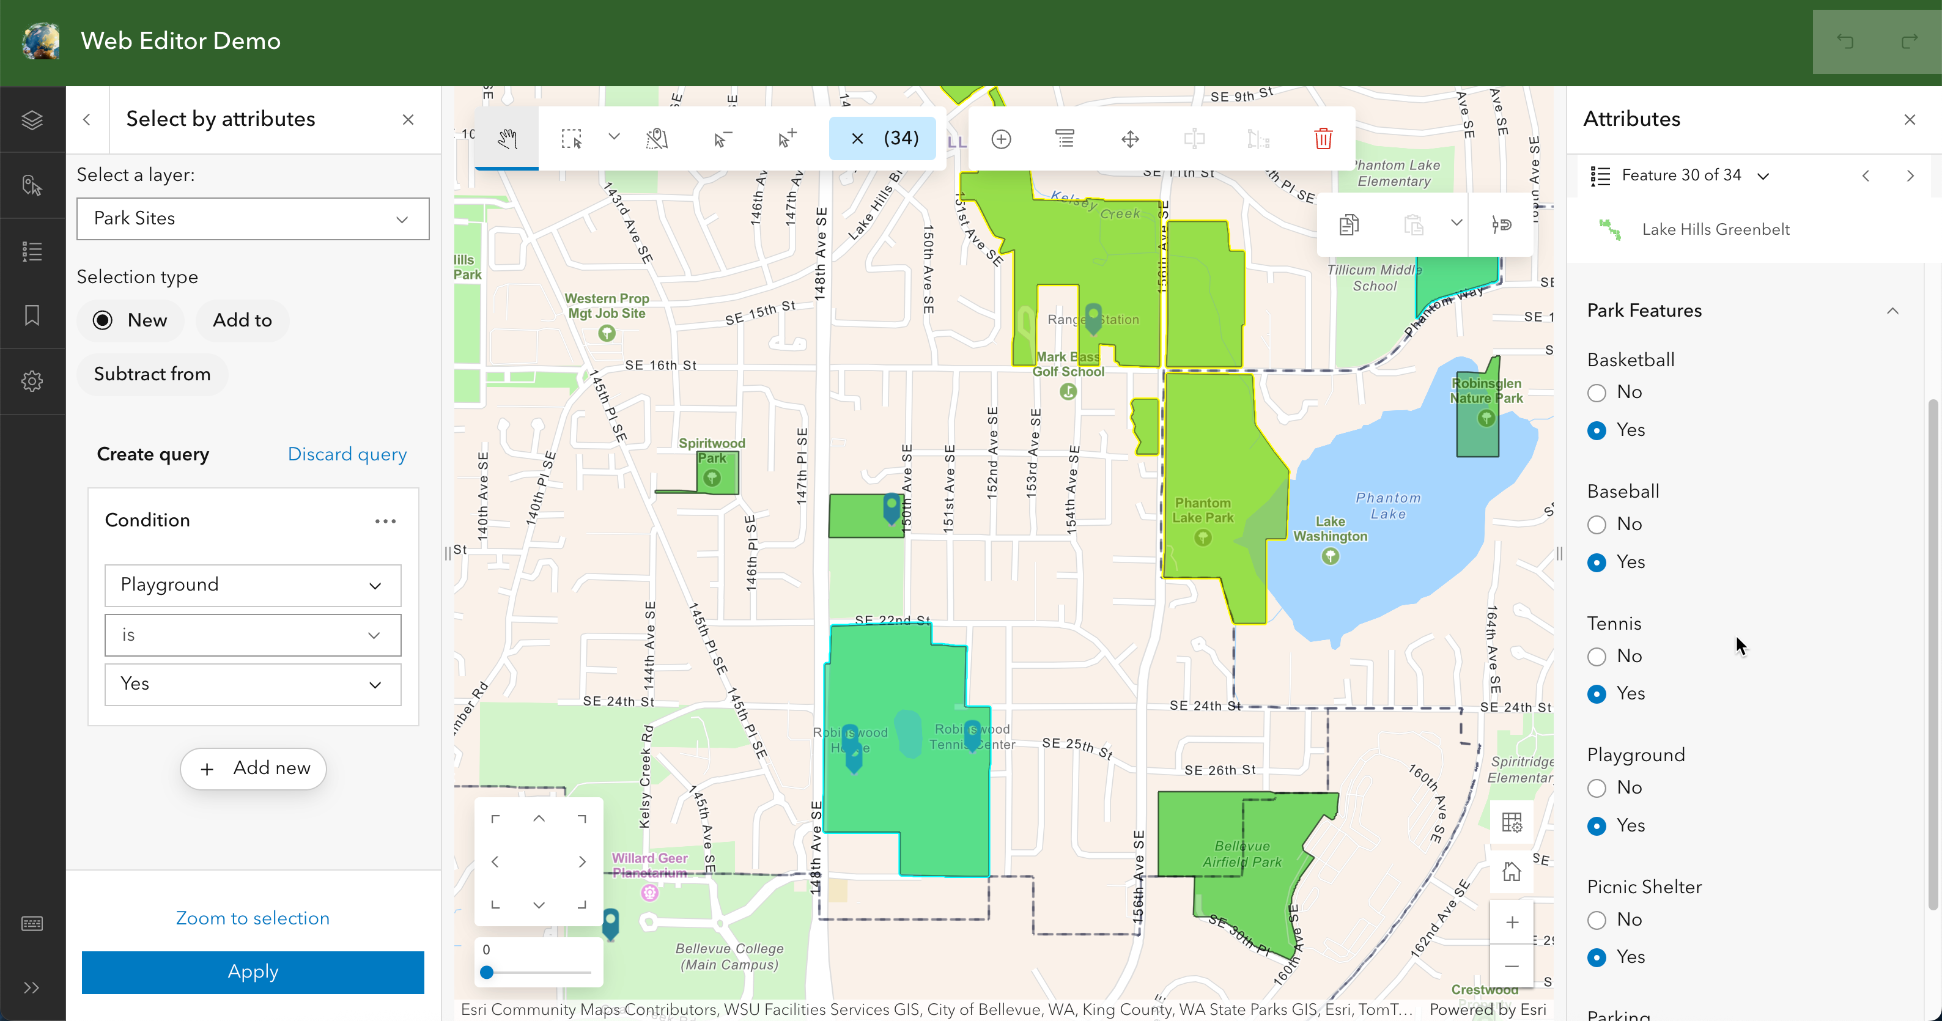Screen dimensions: 1942x1021
Task: Open the Yes value dropdown
Action: [x=253, y=684]
